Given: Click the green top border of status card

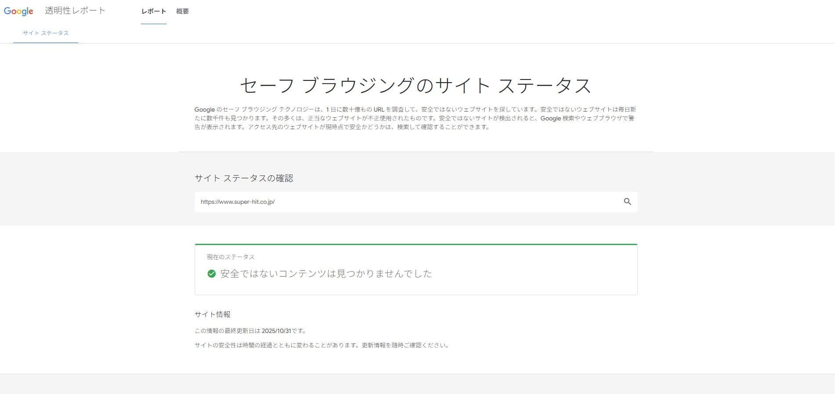Looking at the screenshot, I should [x=416, y=244].
